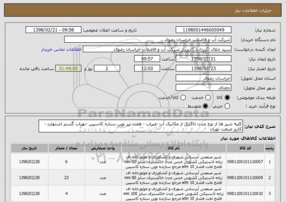The height and width of the screenshot is (202, 286).
Task: Click the quantity cell showing 23
Action: [x=66, y=178]
